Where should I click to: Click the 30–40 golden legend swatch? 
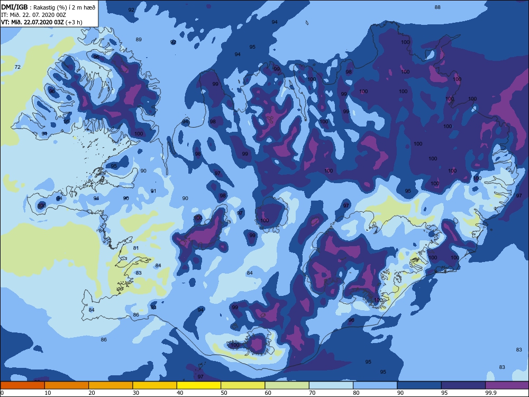[x=155, y=385]
